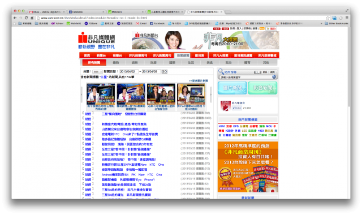This screenshot has height=215, width=362.
Task: Select the 最熱 news category tab
Action: coord(115,63)
